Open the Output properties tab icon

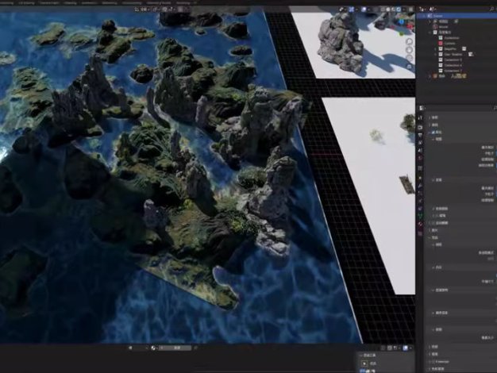tap(420, 136)
